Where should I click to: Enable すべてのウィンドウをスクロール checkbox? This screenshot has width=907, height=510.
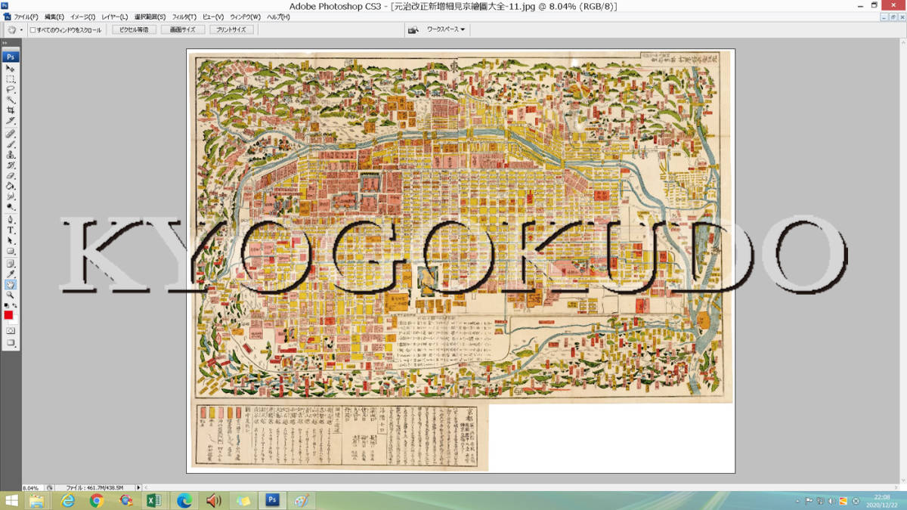tap(33, 30)
